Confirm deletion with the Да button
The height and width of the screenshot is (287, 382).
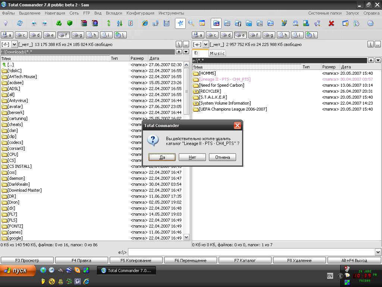[162, 157]
